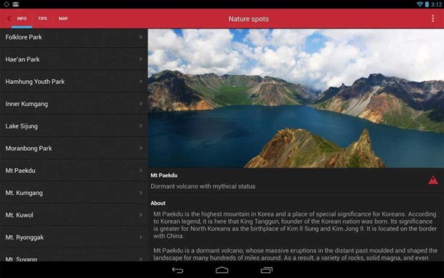
Task: Open the three-dot overflow menu
Action: (x=433, y=19)
